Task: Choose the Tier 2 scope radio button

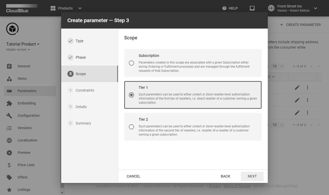Action: click(131, 127)
